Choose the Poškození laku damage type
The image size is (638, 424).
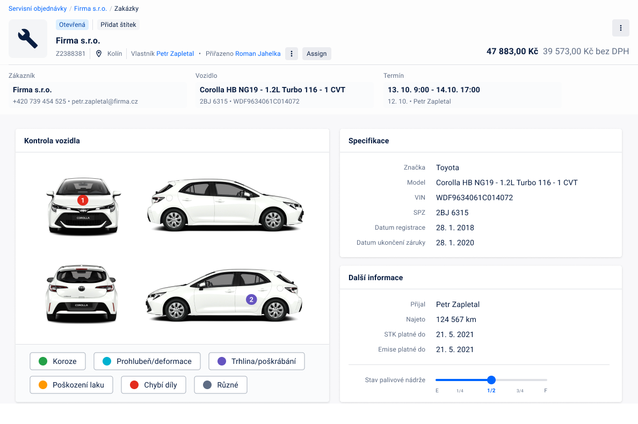[x=71, y=385]
